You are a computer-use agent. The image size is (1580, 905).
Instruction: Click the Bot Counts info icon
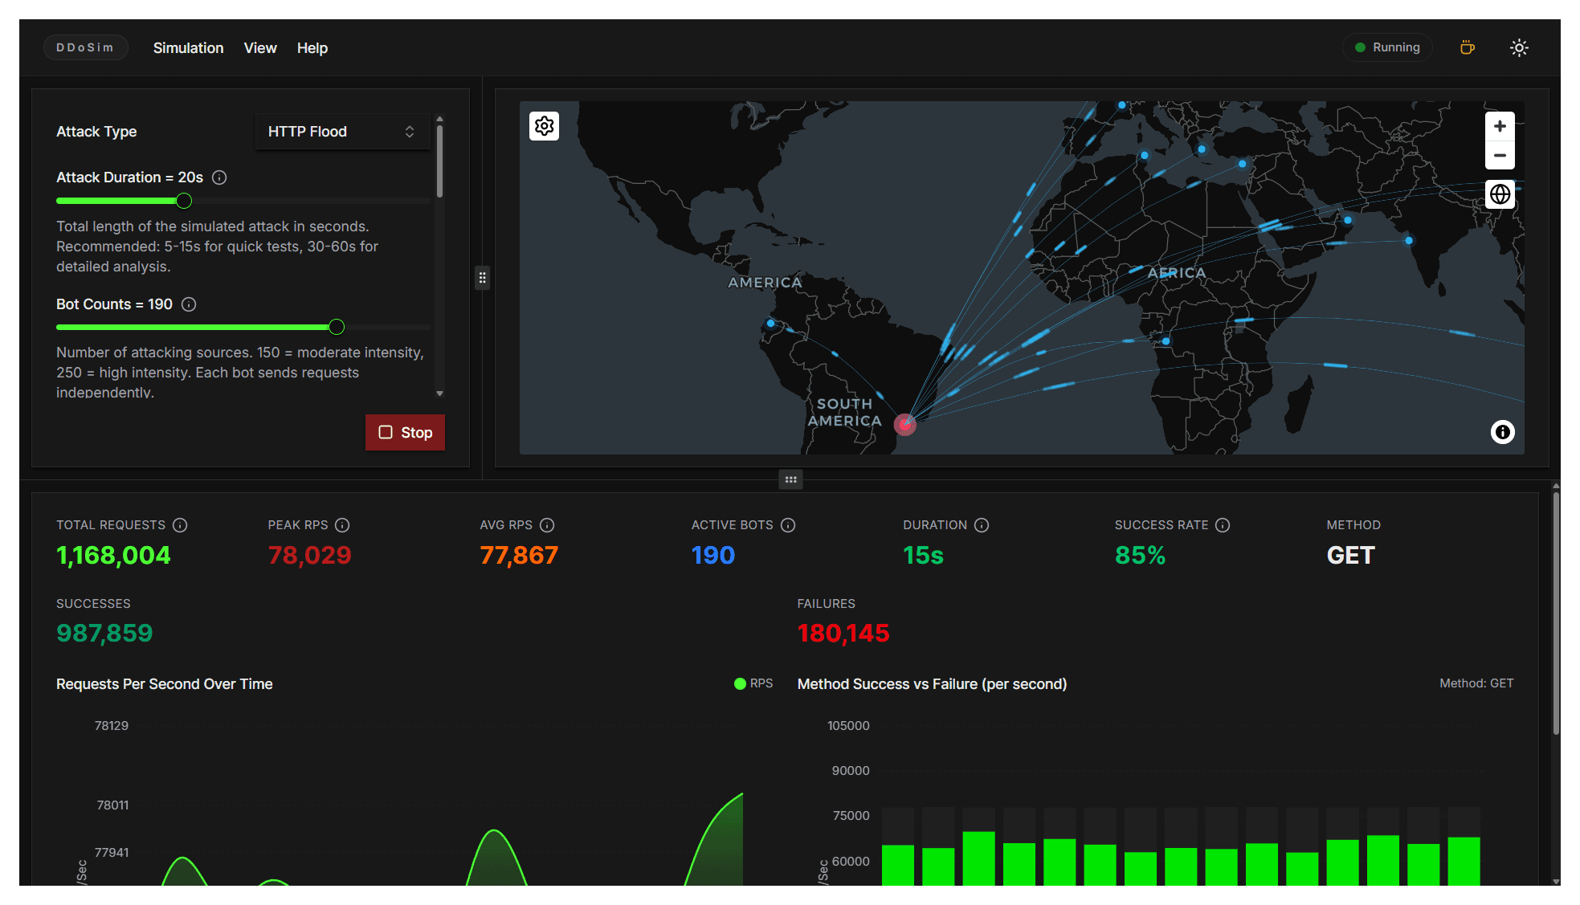(x=189, y=304)
